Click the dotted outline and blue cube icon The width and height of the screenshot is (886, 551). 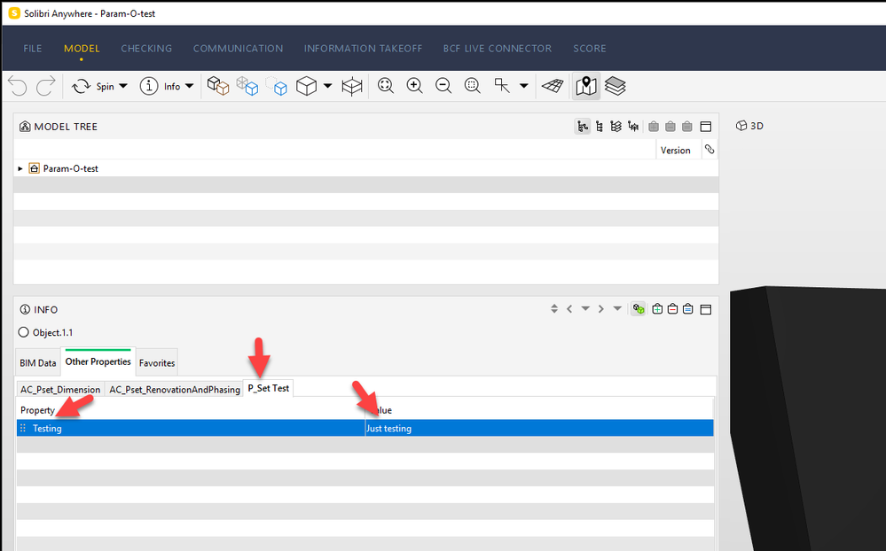277,86
